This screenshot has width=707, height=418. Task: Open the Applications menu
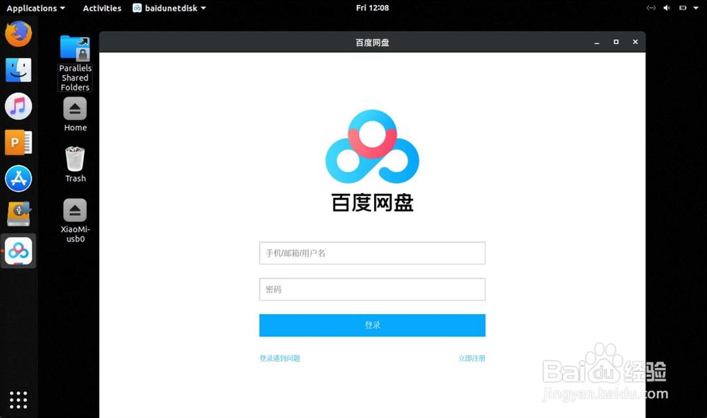tap(35, 8)
